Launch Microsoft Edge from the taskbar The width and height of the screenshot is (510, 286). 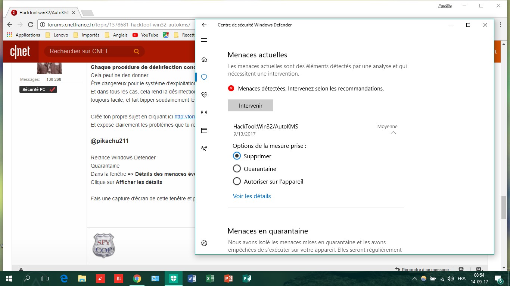[x=64, y=279]
